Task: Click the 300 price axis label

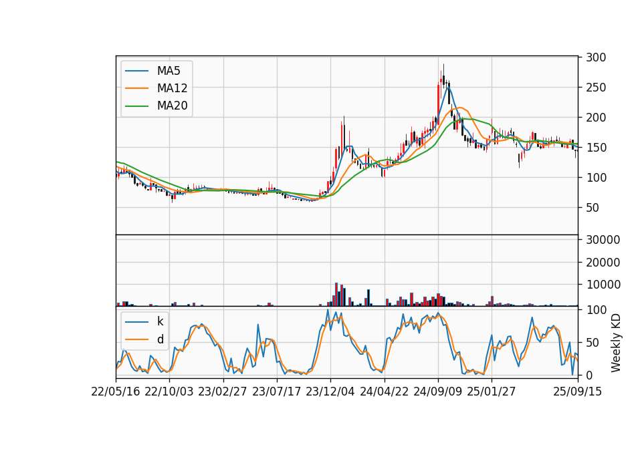Action: pyautogui.click(x=596, y=57)
